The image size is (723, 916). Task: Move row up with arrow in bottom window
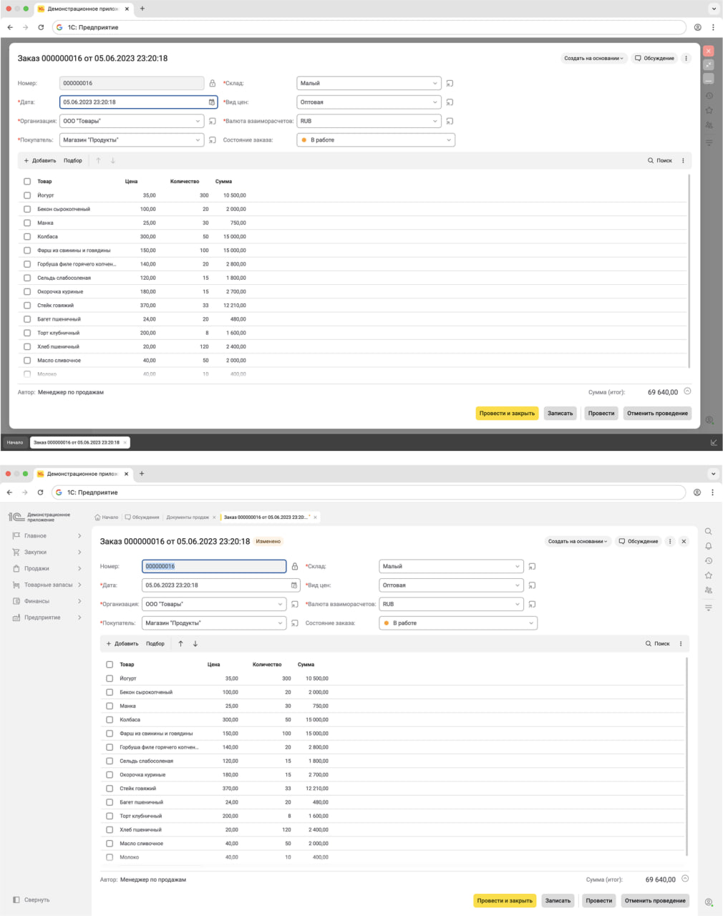pos(180,643)
